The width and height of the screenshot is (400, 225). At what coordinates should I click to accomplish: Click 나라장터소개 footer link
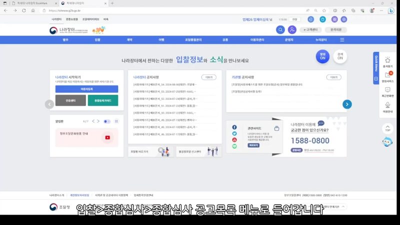tap(56, 195)
